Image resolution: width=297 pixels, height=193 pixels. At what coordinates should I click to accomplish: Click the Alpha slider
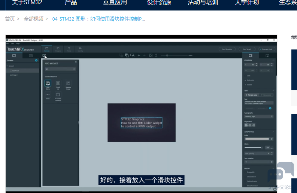pyautogui.click(x=254, y=148)
